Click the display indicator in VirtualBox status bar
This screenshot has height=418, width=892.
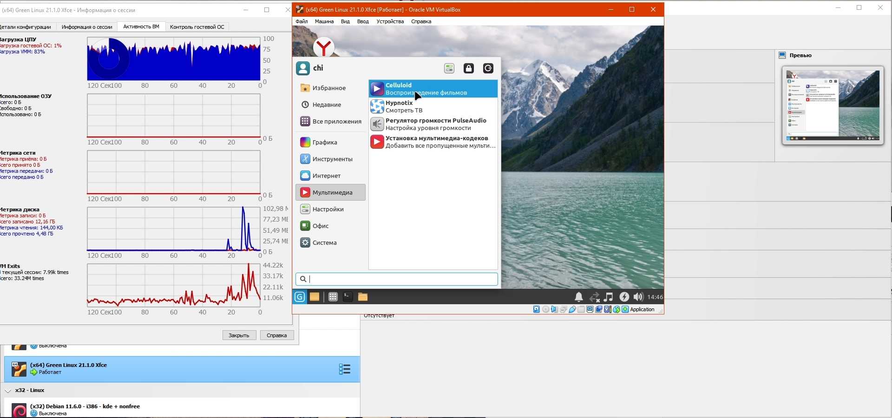590,309
